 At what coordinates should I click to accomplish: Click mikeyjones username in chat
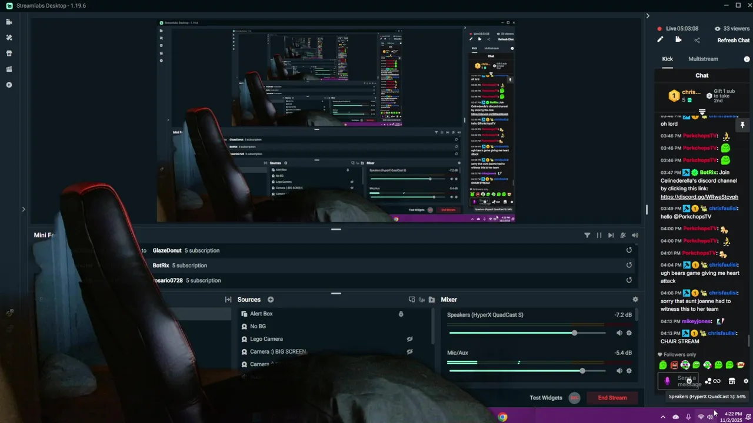tap(697, 321)
